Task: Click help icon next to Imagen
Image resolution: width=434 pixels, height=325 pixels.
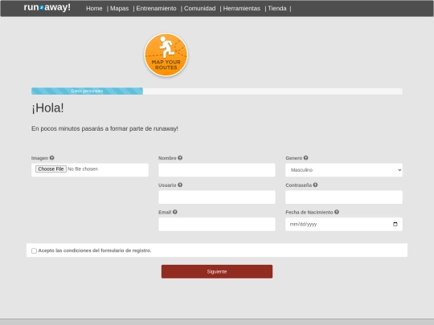Action: 51,158
